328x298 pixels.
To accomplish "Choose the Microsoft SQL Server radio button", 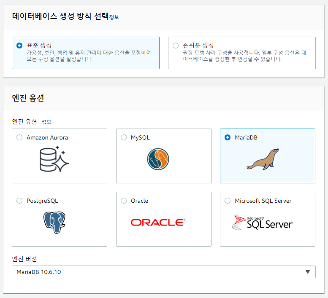I will (x=228, y=201).
